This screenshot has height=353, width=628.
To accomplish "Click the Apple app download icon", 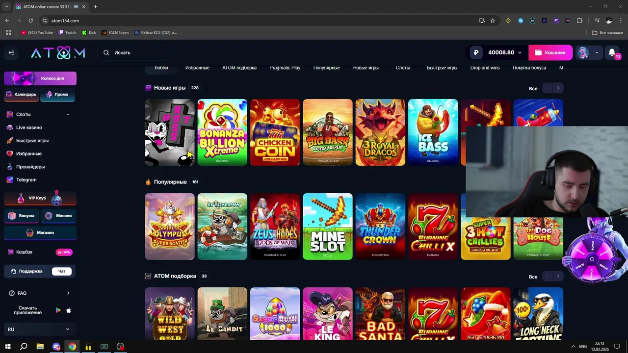I will [69, 310].
